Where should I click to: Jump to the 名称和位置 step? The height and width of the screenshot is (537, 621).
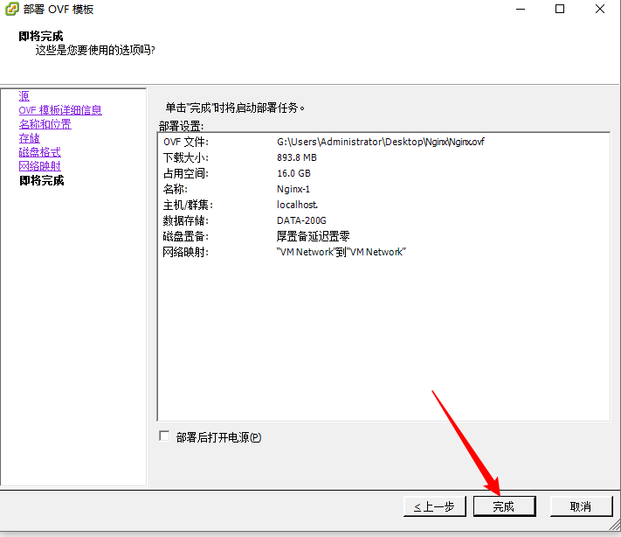click(x=45, y=124)
